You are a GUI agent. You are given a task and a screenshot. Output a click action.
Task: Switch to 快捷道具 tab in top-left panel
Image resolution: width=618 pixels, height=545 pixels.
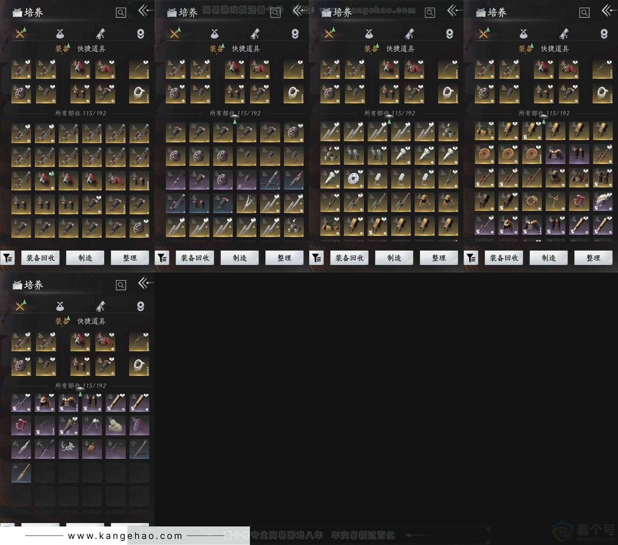pyautogui.click(x=91, y=49)
